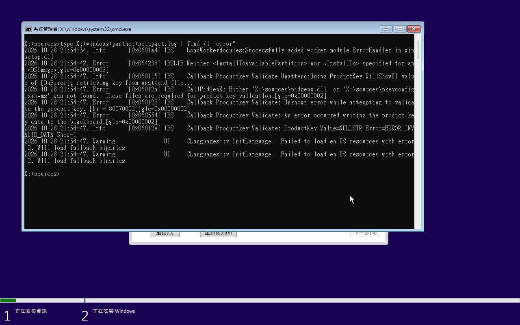Click the error code [0x0601a4] in log

[x=145, y=50]
